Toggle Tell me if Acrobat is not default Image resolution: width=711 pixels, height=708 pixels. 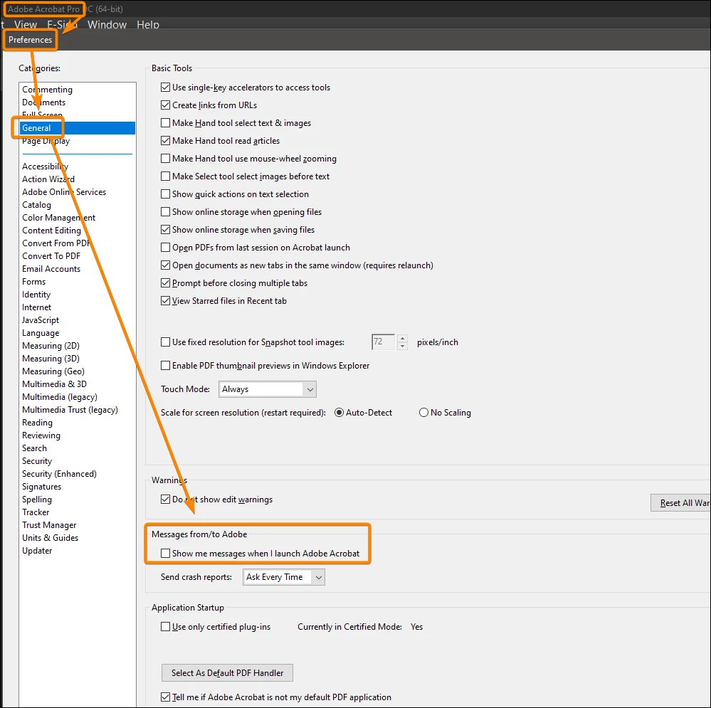[166, 697]
